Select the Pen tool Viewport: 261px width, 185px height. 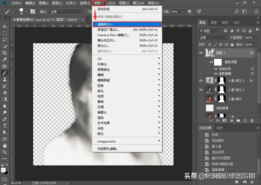(4, 119)
